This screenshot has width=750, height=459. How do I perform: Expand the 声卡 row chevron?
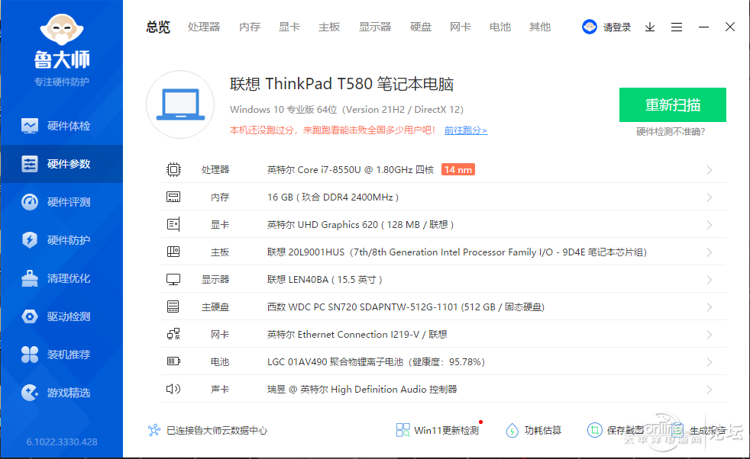(x=710, y=390)
